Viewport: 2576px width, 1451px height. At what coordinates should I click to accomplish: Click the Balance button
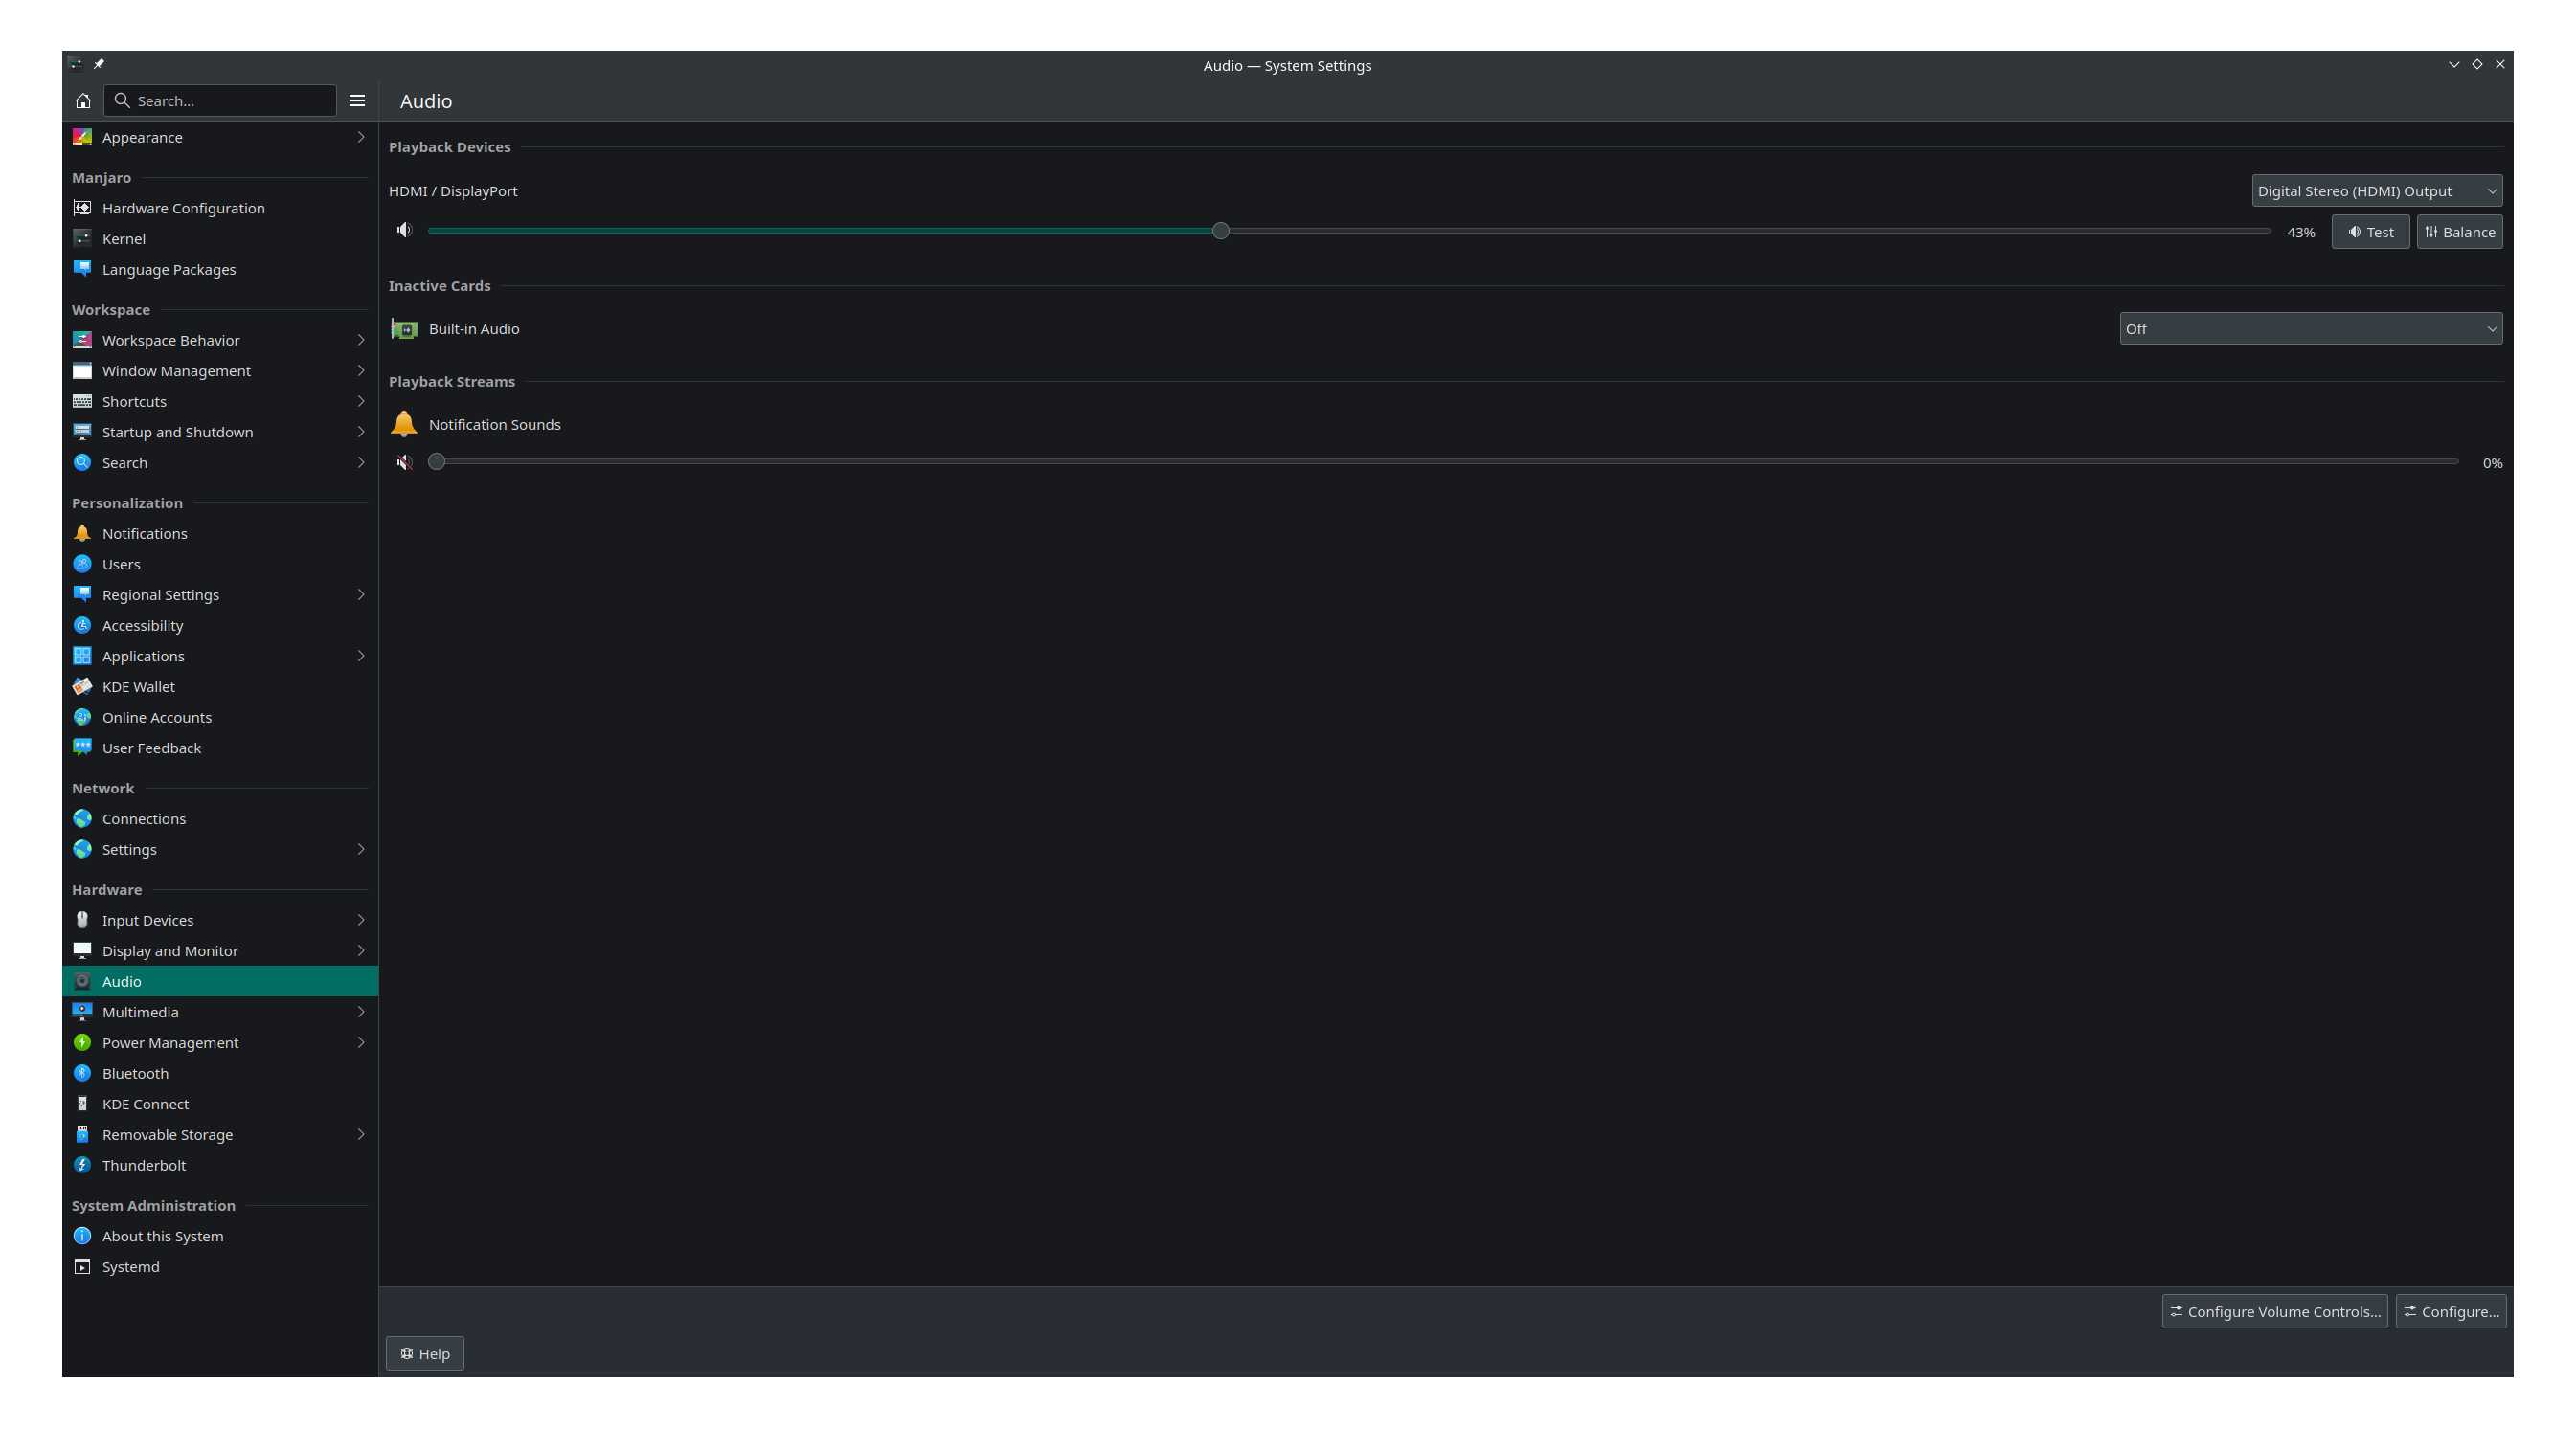pos(2459,232)
